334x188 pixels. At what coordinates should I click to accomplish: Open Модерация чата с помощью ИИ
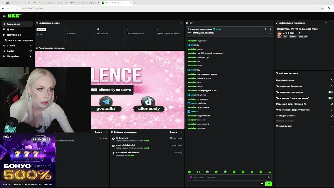[x=304, y=104]
